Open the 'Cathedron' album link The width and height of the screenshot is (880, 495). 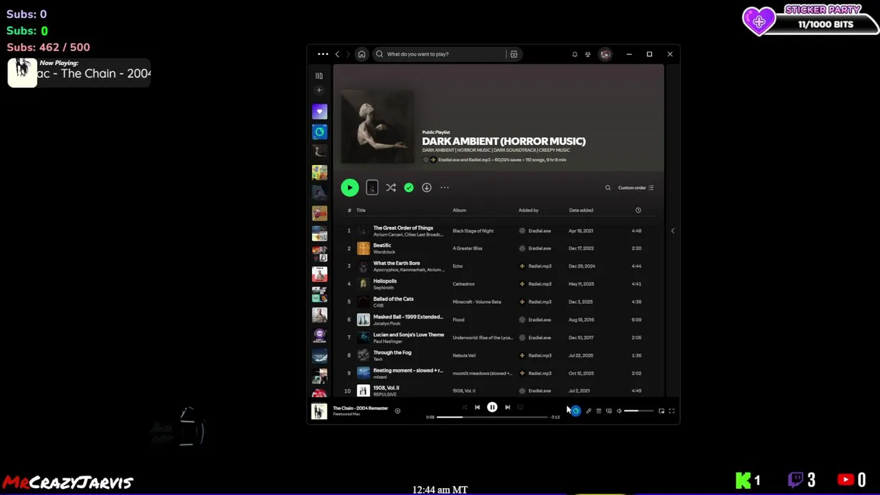coord(463,284)
